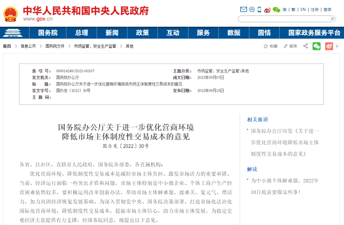
Task: Open the speech bubble message icon
Action: point(252,10)
